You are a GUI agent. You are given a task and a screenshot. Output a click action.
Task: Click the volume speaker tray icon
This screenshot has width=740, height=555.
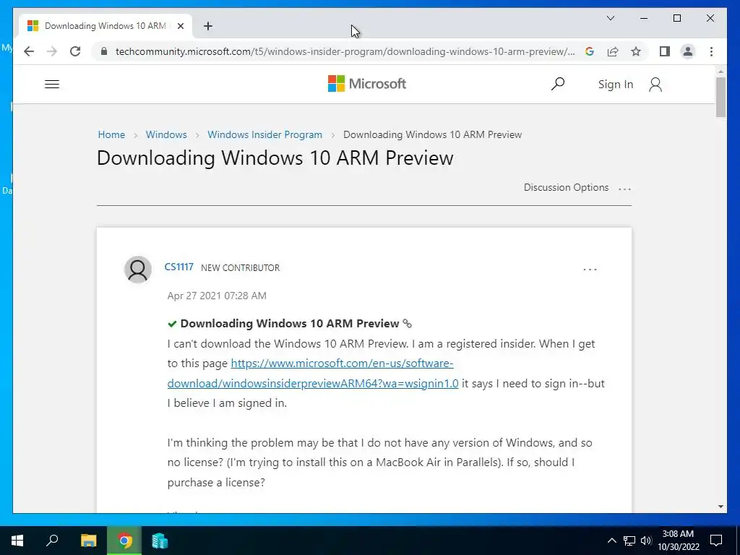click(x=646, y=541)
